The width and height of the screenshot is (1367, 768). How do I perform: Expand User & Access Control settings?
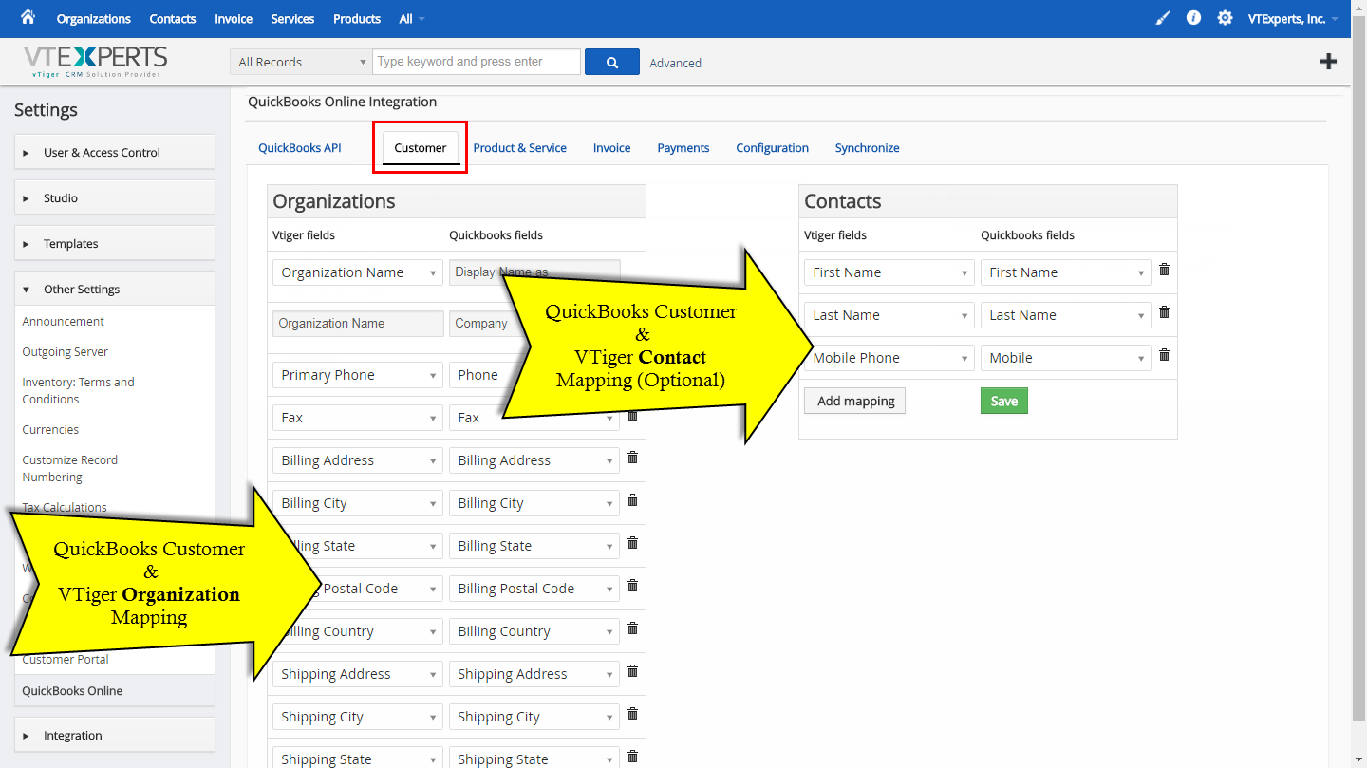tap(115, 152)
